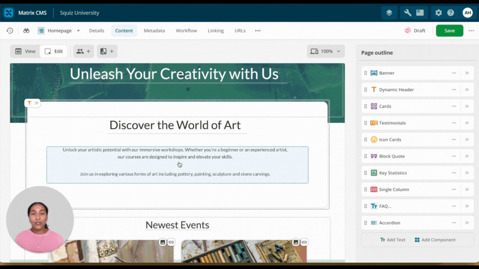The height and width of the screenshot is (269, 479).
Task: Open the Homepage asset dropdown arrow
Action: coord(78,30)
